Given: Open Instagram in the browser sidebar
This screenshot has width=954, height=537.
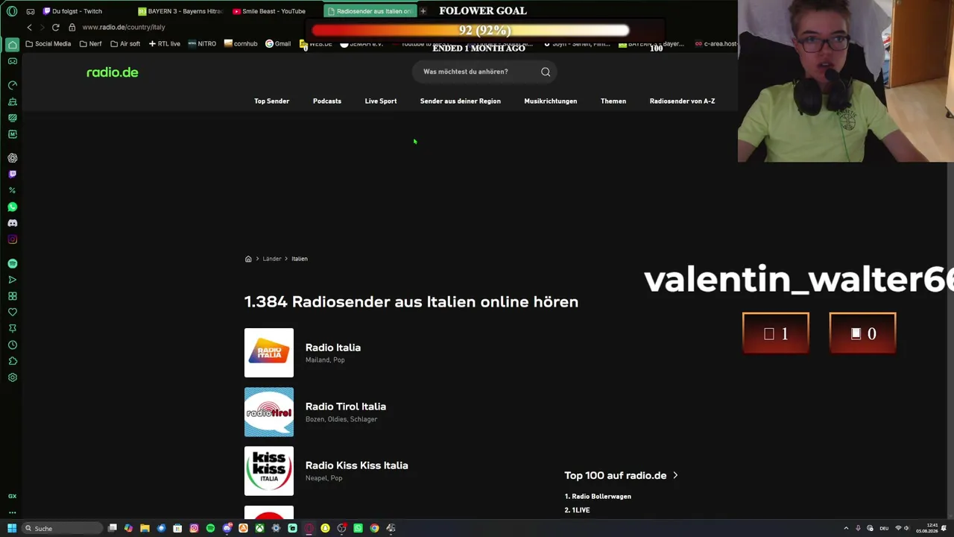Looking at the screenshot, I should tap(13, 239).
